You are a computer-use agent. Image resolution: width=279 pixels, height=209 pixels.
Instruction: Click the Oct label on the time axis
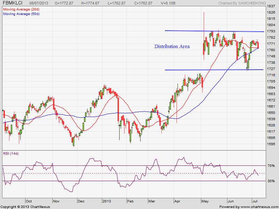point(29,201)
